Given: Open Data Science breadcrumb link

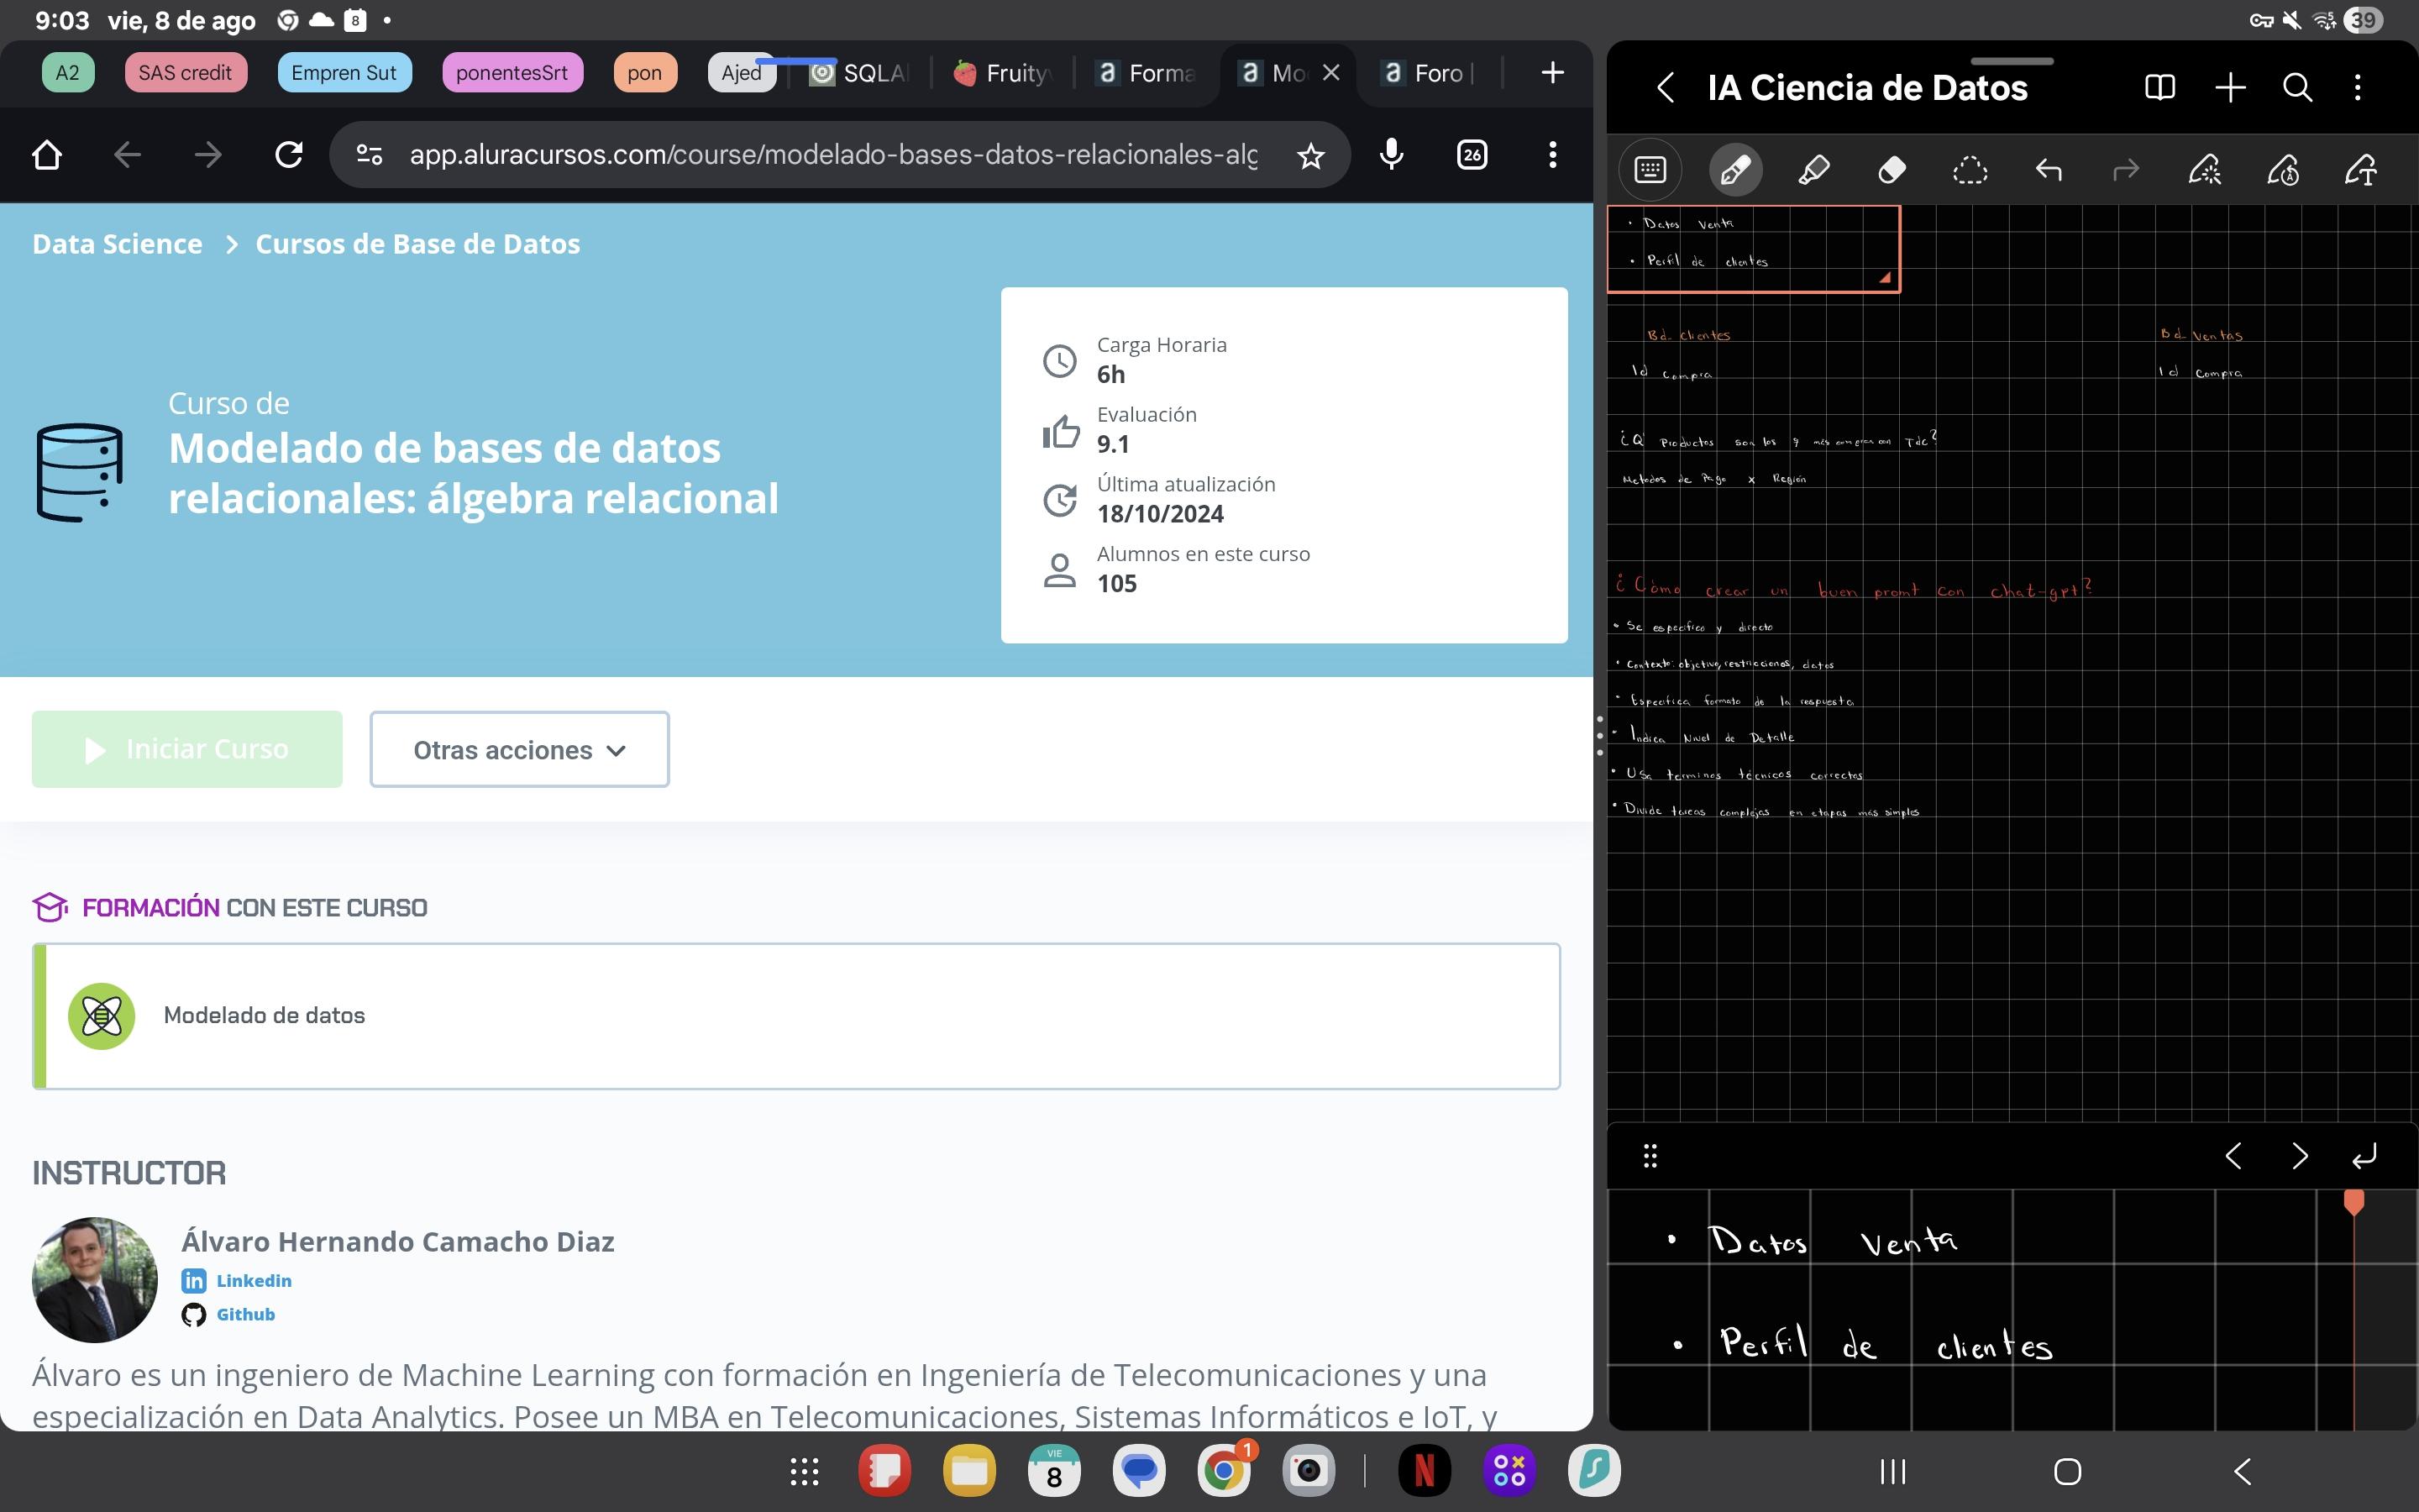Looking at the screenshot, I should (117, 243).
